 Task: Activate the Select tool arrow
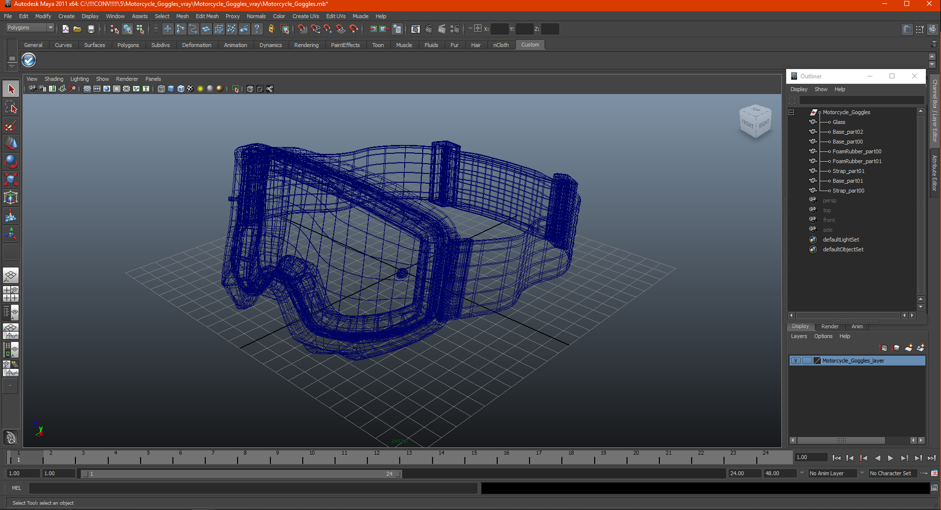[x=11, y=89]
